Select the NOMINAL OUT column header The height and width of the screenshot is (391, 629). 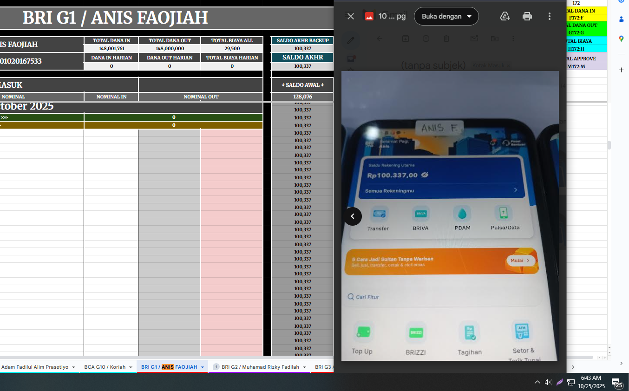[x=201, y=97]
